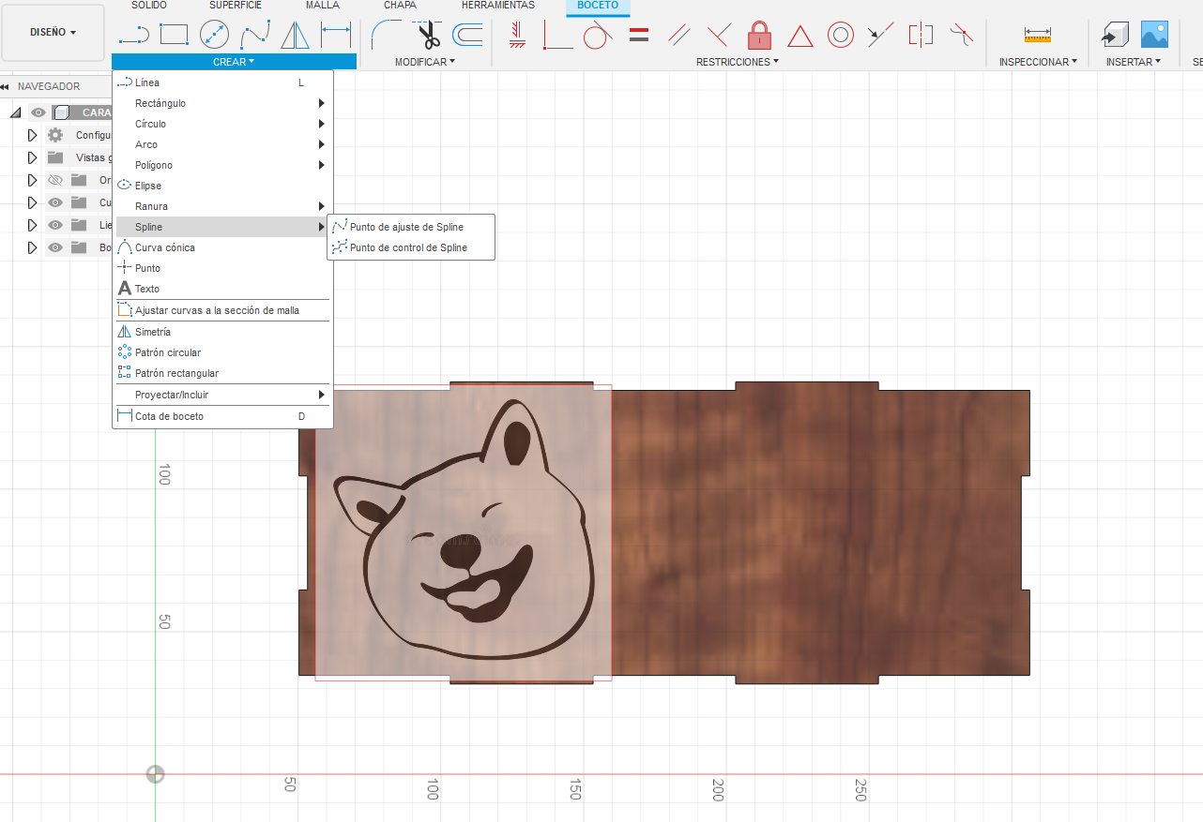The height and width of the screenshot is (822, 1203).
Task: Hide the Bo folder using eye icon
Action: pyautogui.click(x=55, y=247)
